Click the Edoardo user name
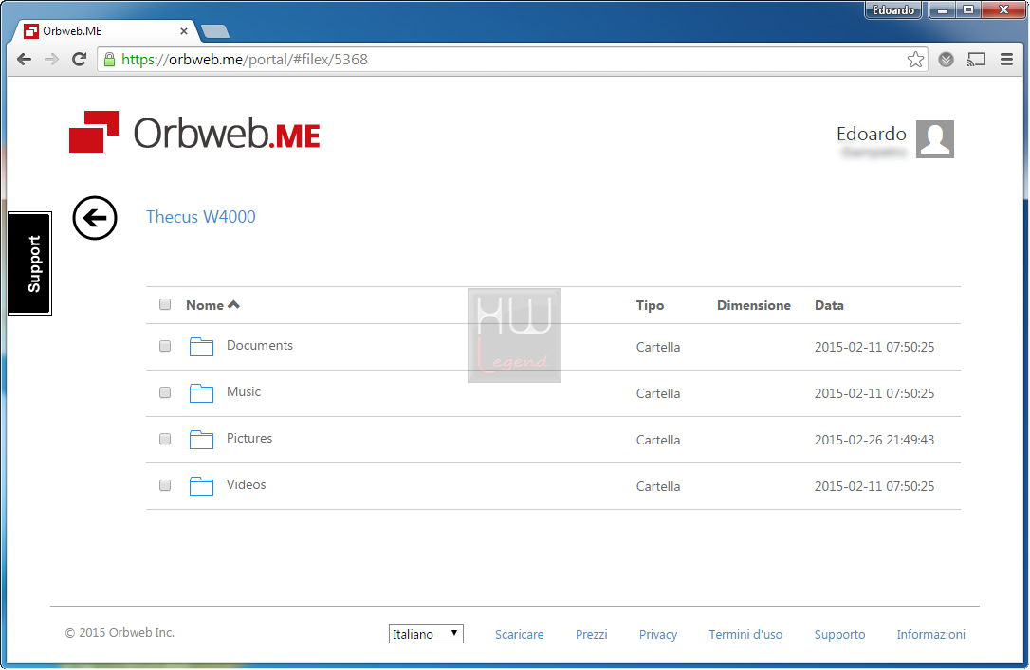 pos(871,134)
